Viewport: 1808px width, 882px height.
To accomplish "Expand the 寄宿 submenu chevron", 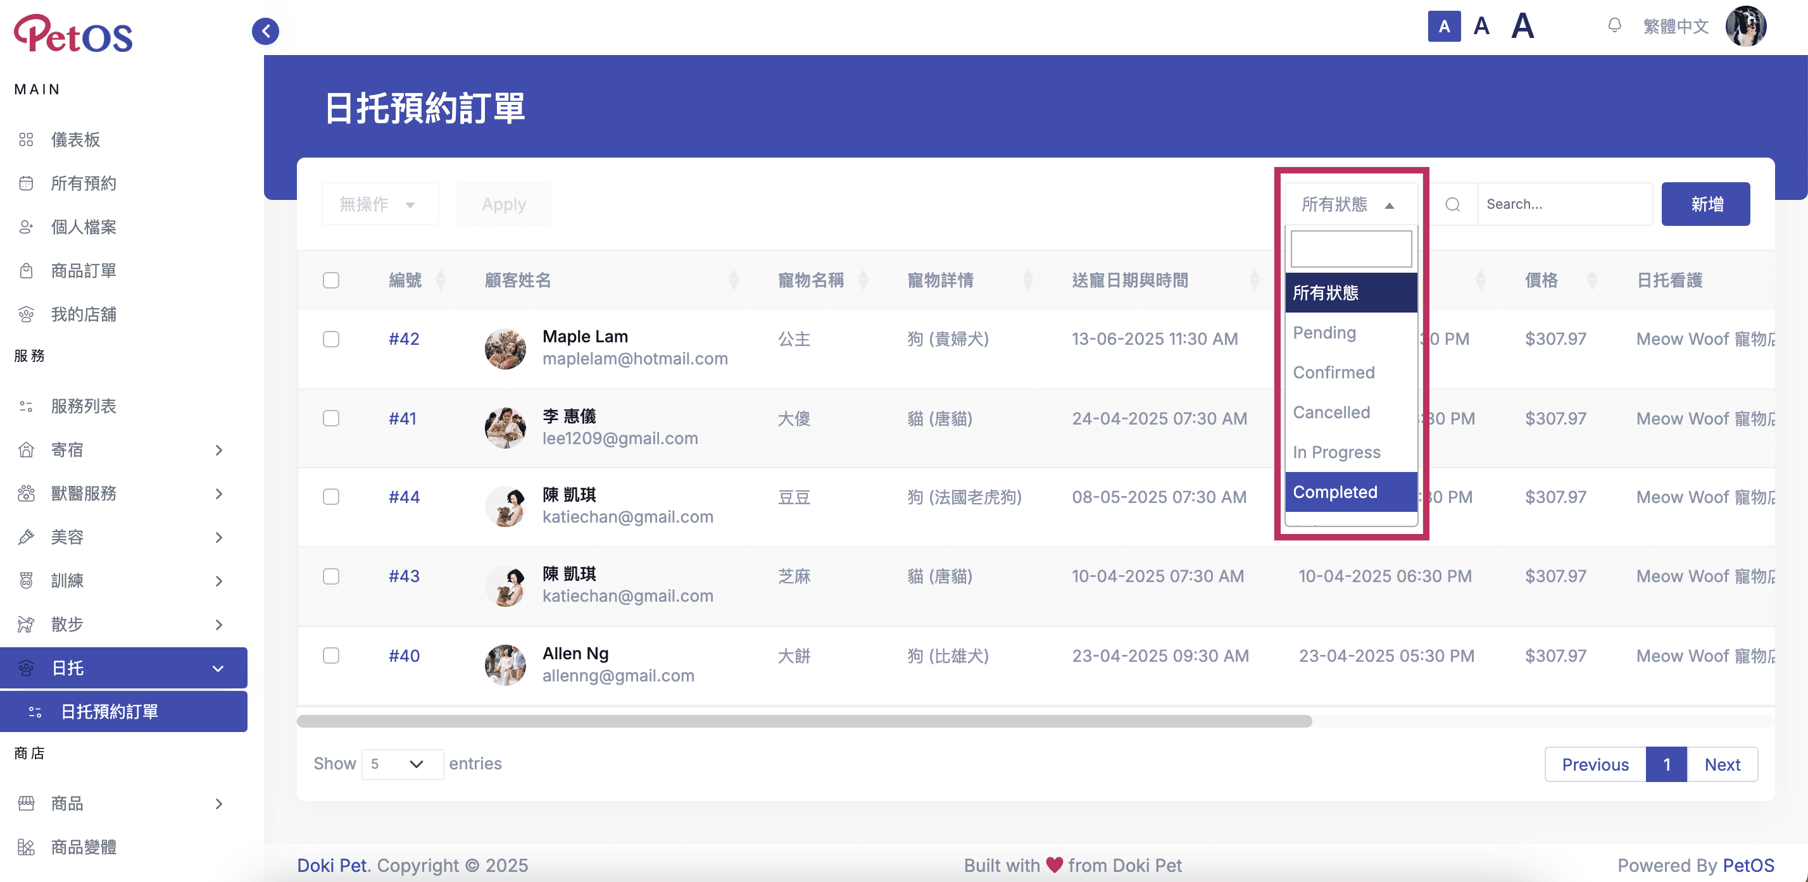I will coord(219,450).
